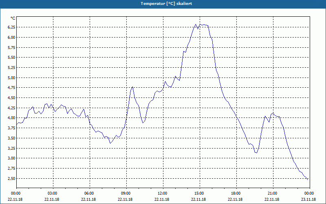Click the 21:00 time label
This screenshot has height=204, width=326.
point(273,193)
